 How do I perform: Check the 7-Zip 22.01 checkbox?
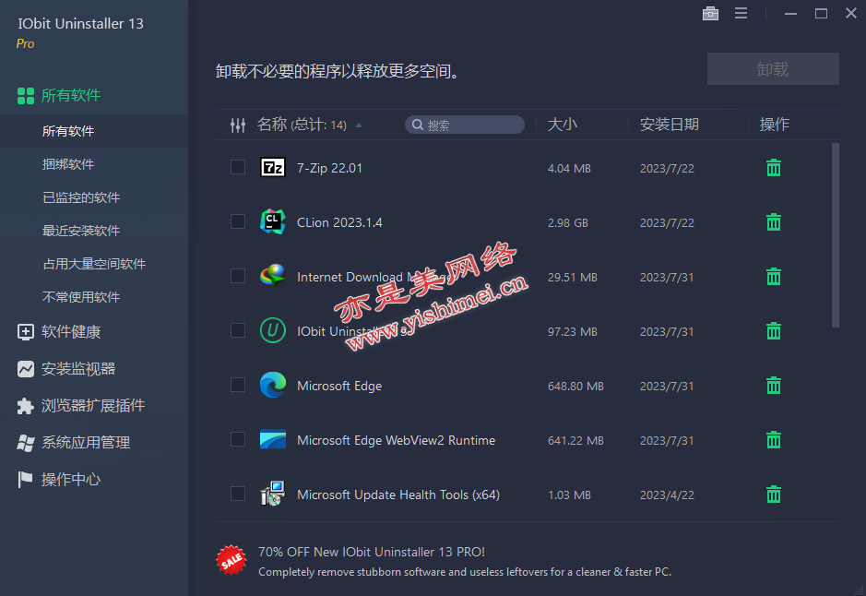[x=238, y=167]
